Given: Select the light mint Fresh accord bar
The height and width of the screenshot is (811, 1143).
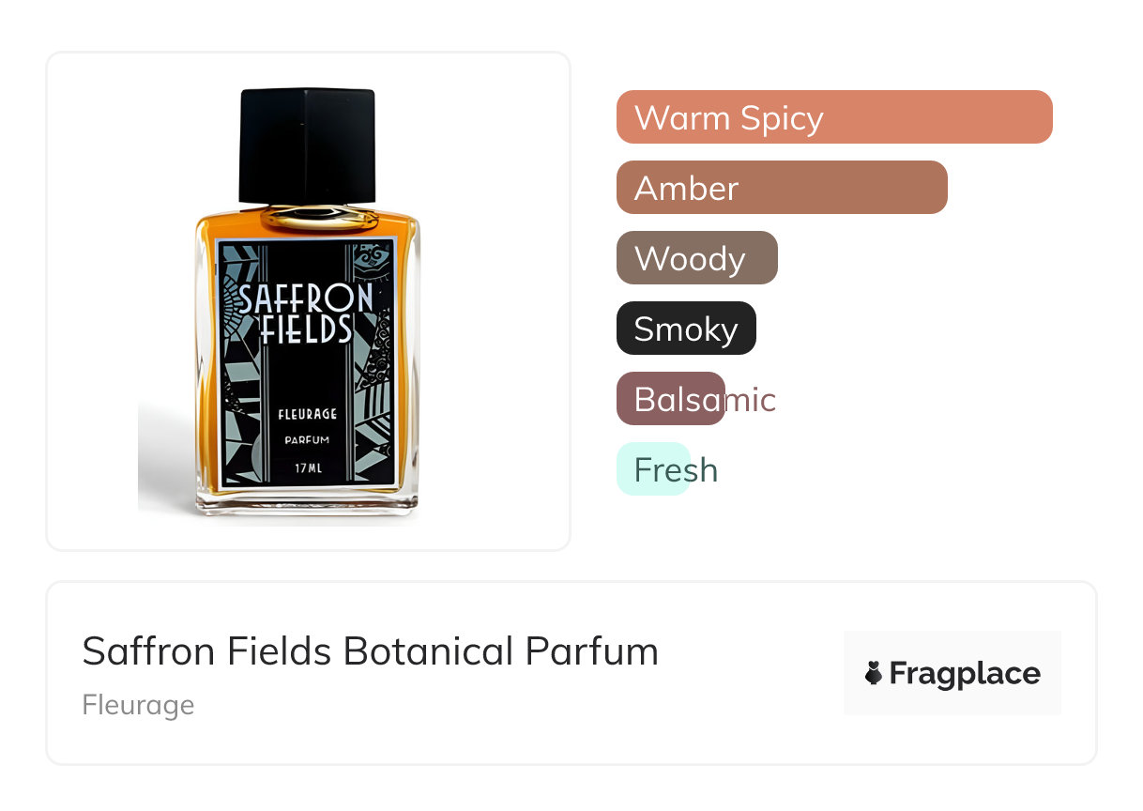Looking at the screenshot, I should (x=653, y=469).
